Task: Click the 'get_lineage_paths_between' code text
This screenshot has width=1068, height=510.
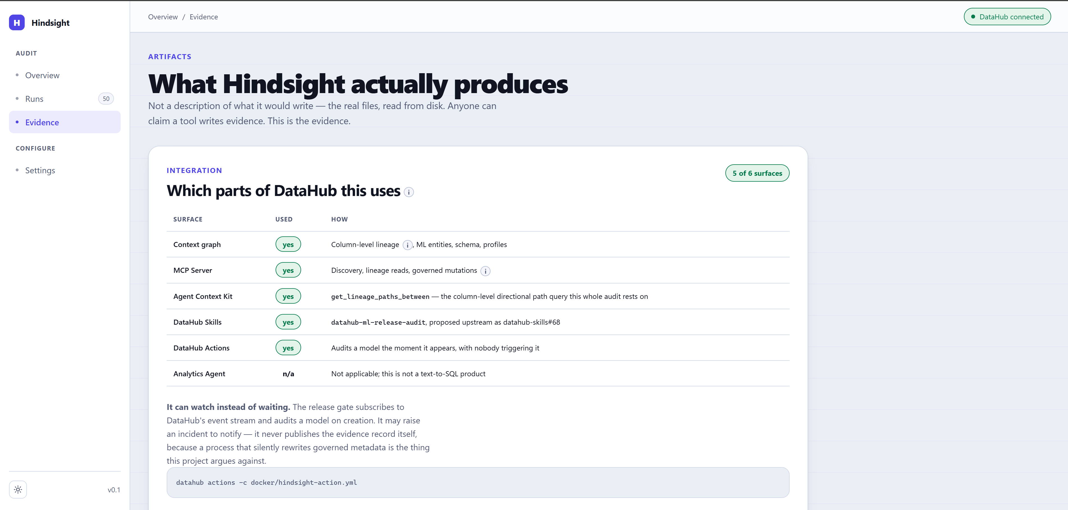Action: click(x=380, y=297)
